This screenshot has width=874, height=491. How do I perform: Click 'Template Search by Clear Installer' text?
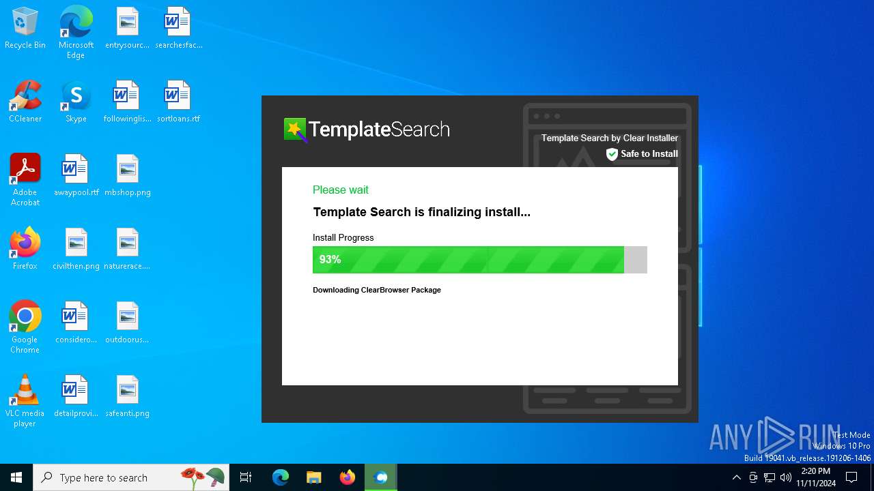point(610,138)
